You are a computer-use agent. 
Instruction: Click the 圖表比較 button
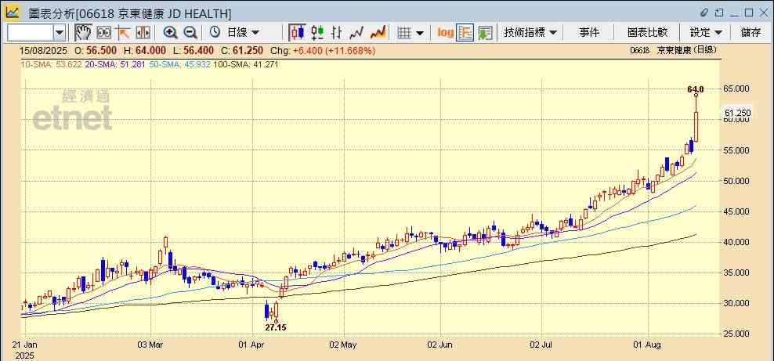pyautogui.click(x=647, y=33)
